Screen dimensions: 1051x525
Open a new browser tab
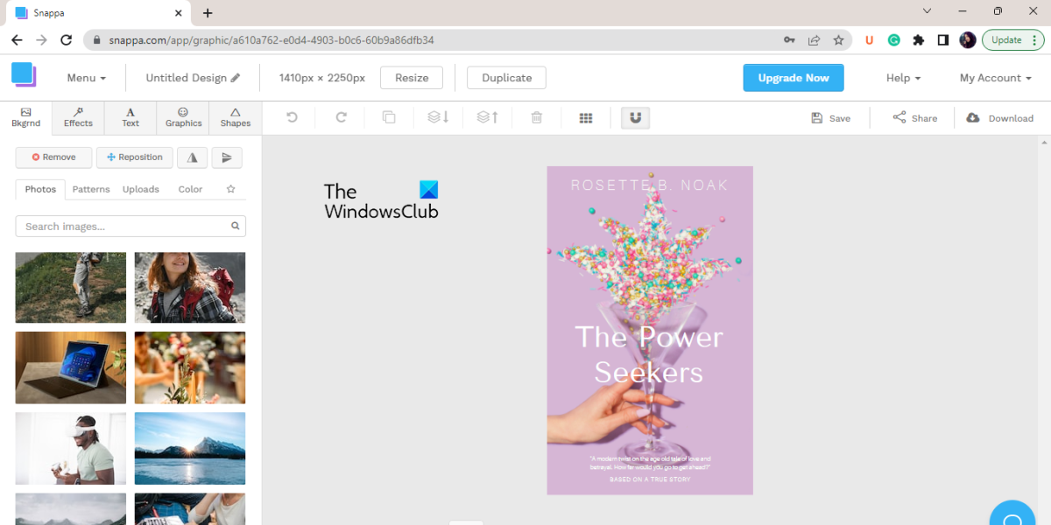tap(208, 13)
